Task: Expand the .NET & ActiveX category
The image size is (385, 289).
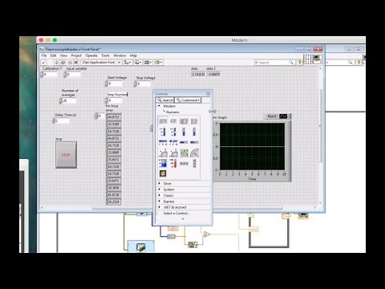Action: (160, 207)
